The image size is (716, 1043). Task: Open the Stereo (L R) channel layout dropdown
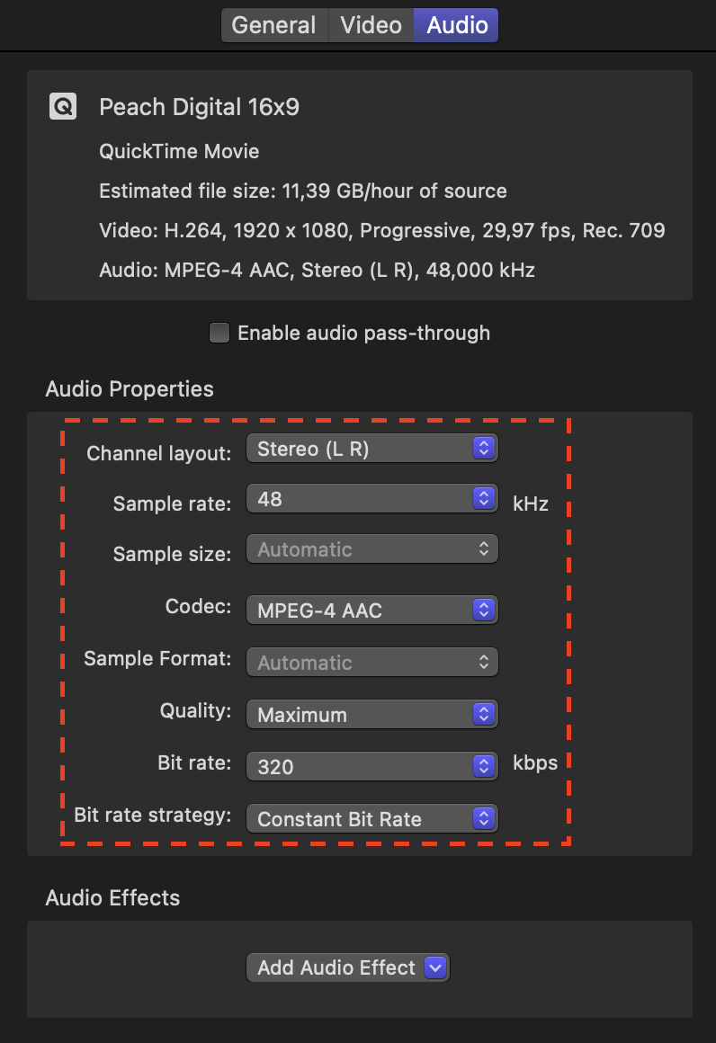coord(372,449)
